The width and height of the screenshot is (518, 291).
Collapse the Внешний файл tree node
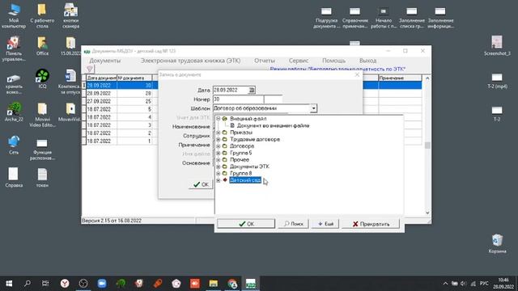coord(218,119)
